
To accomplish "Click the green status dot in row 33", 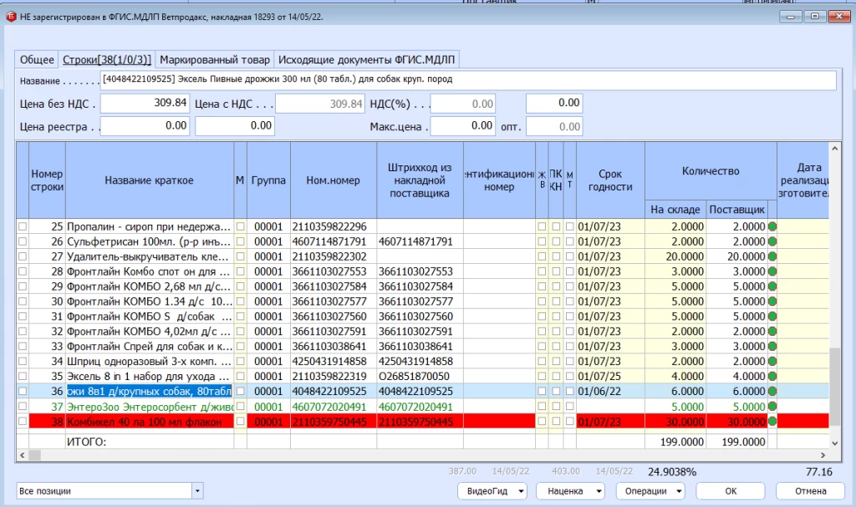I will click(x=772, y=346).
